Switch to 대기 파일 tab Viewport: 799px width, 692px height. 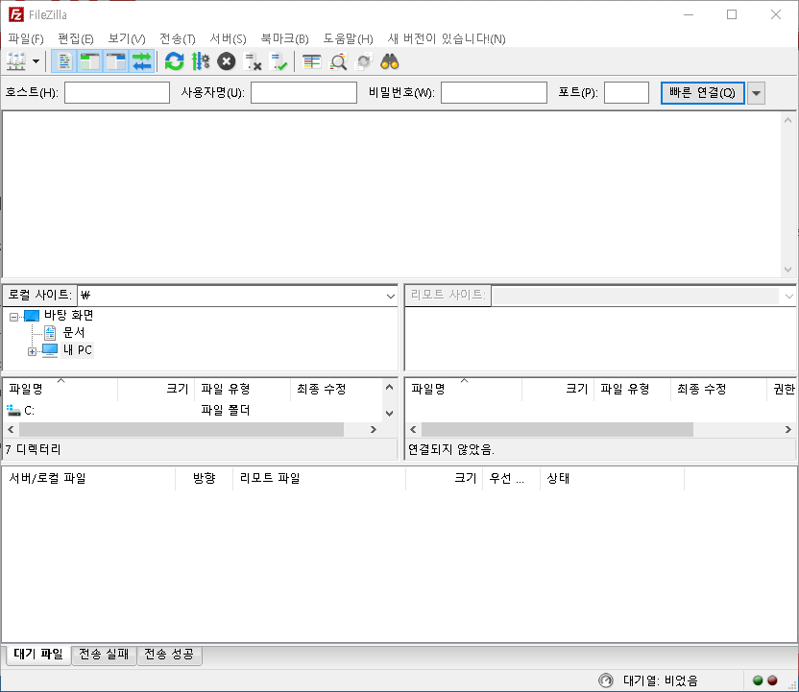pos(38,655)
